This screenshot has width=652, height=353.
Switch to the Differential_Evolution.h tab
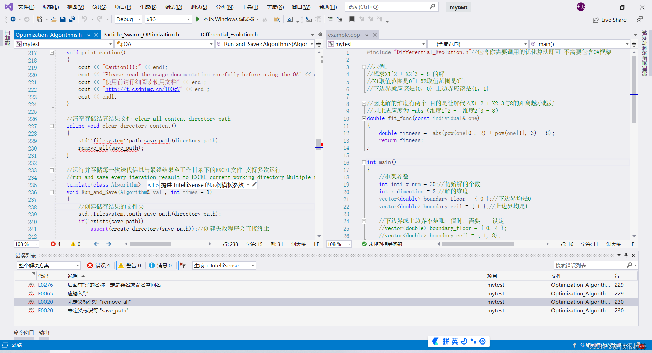click(x=229, y=34)
